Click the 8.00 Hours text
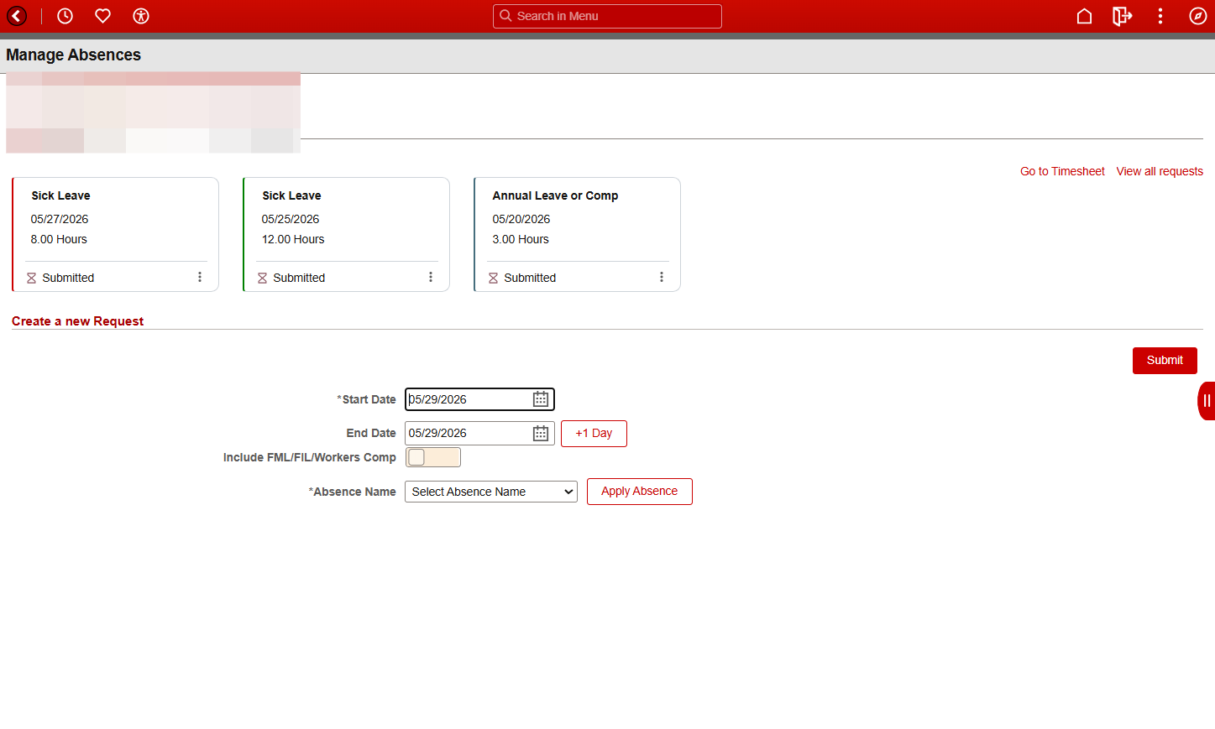Viewport: 1215px width, 729px height. tap(59, 239)
